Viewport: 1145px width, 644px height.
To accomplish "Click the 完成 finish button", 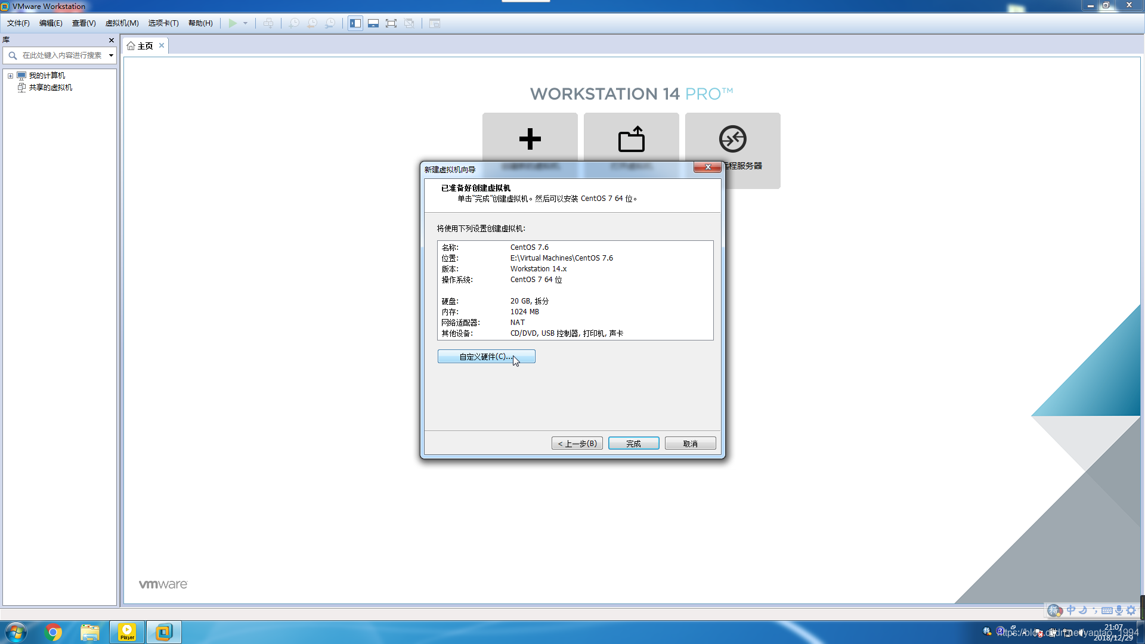I will pos(634,444).
